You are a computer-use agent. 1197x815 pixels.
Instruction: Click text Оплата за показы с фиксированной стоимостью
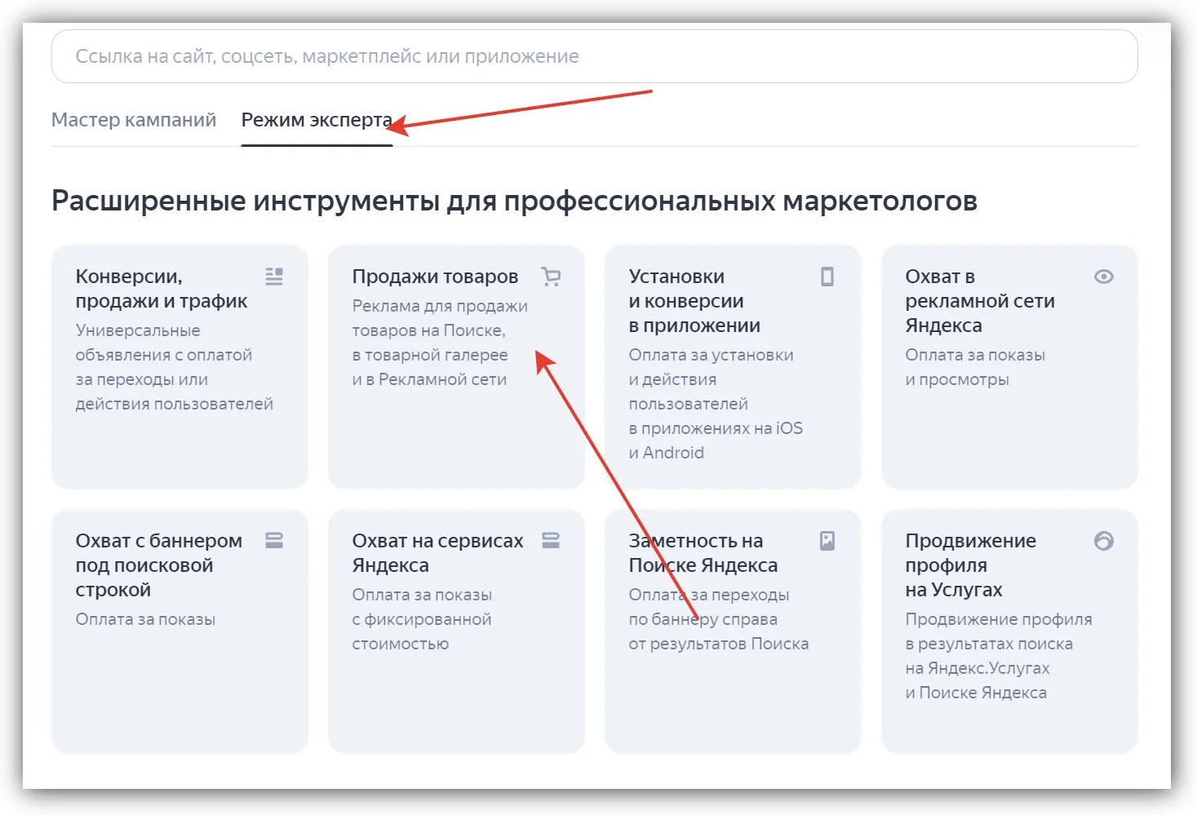coord(422,619)
